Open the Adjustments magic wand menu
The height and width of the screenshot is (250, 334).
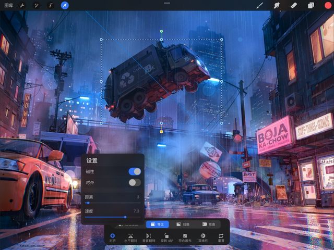point(36,5)
